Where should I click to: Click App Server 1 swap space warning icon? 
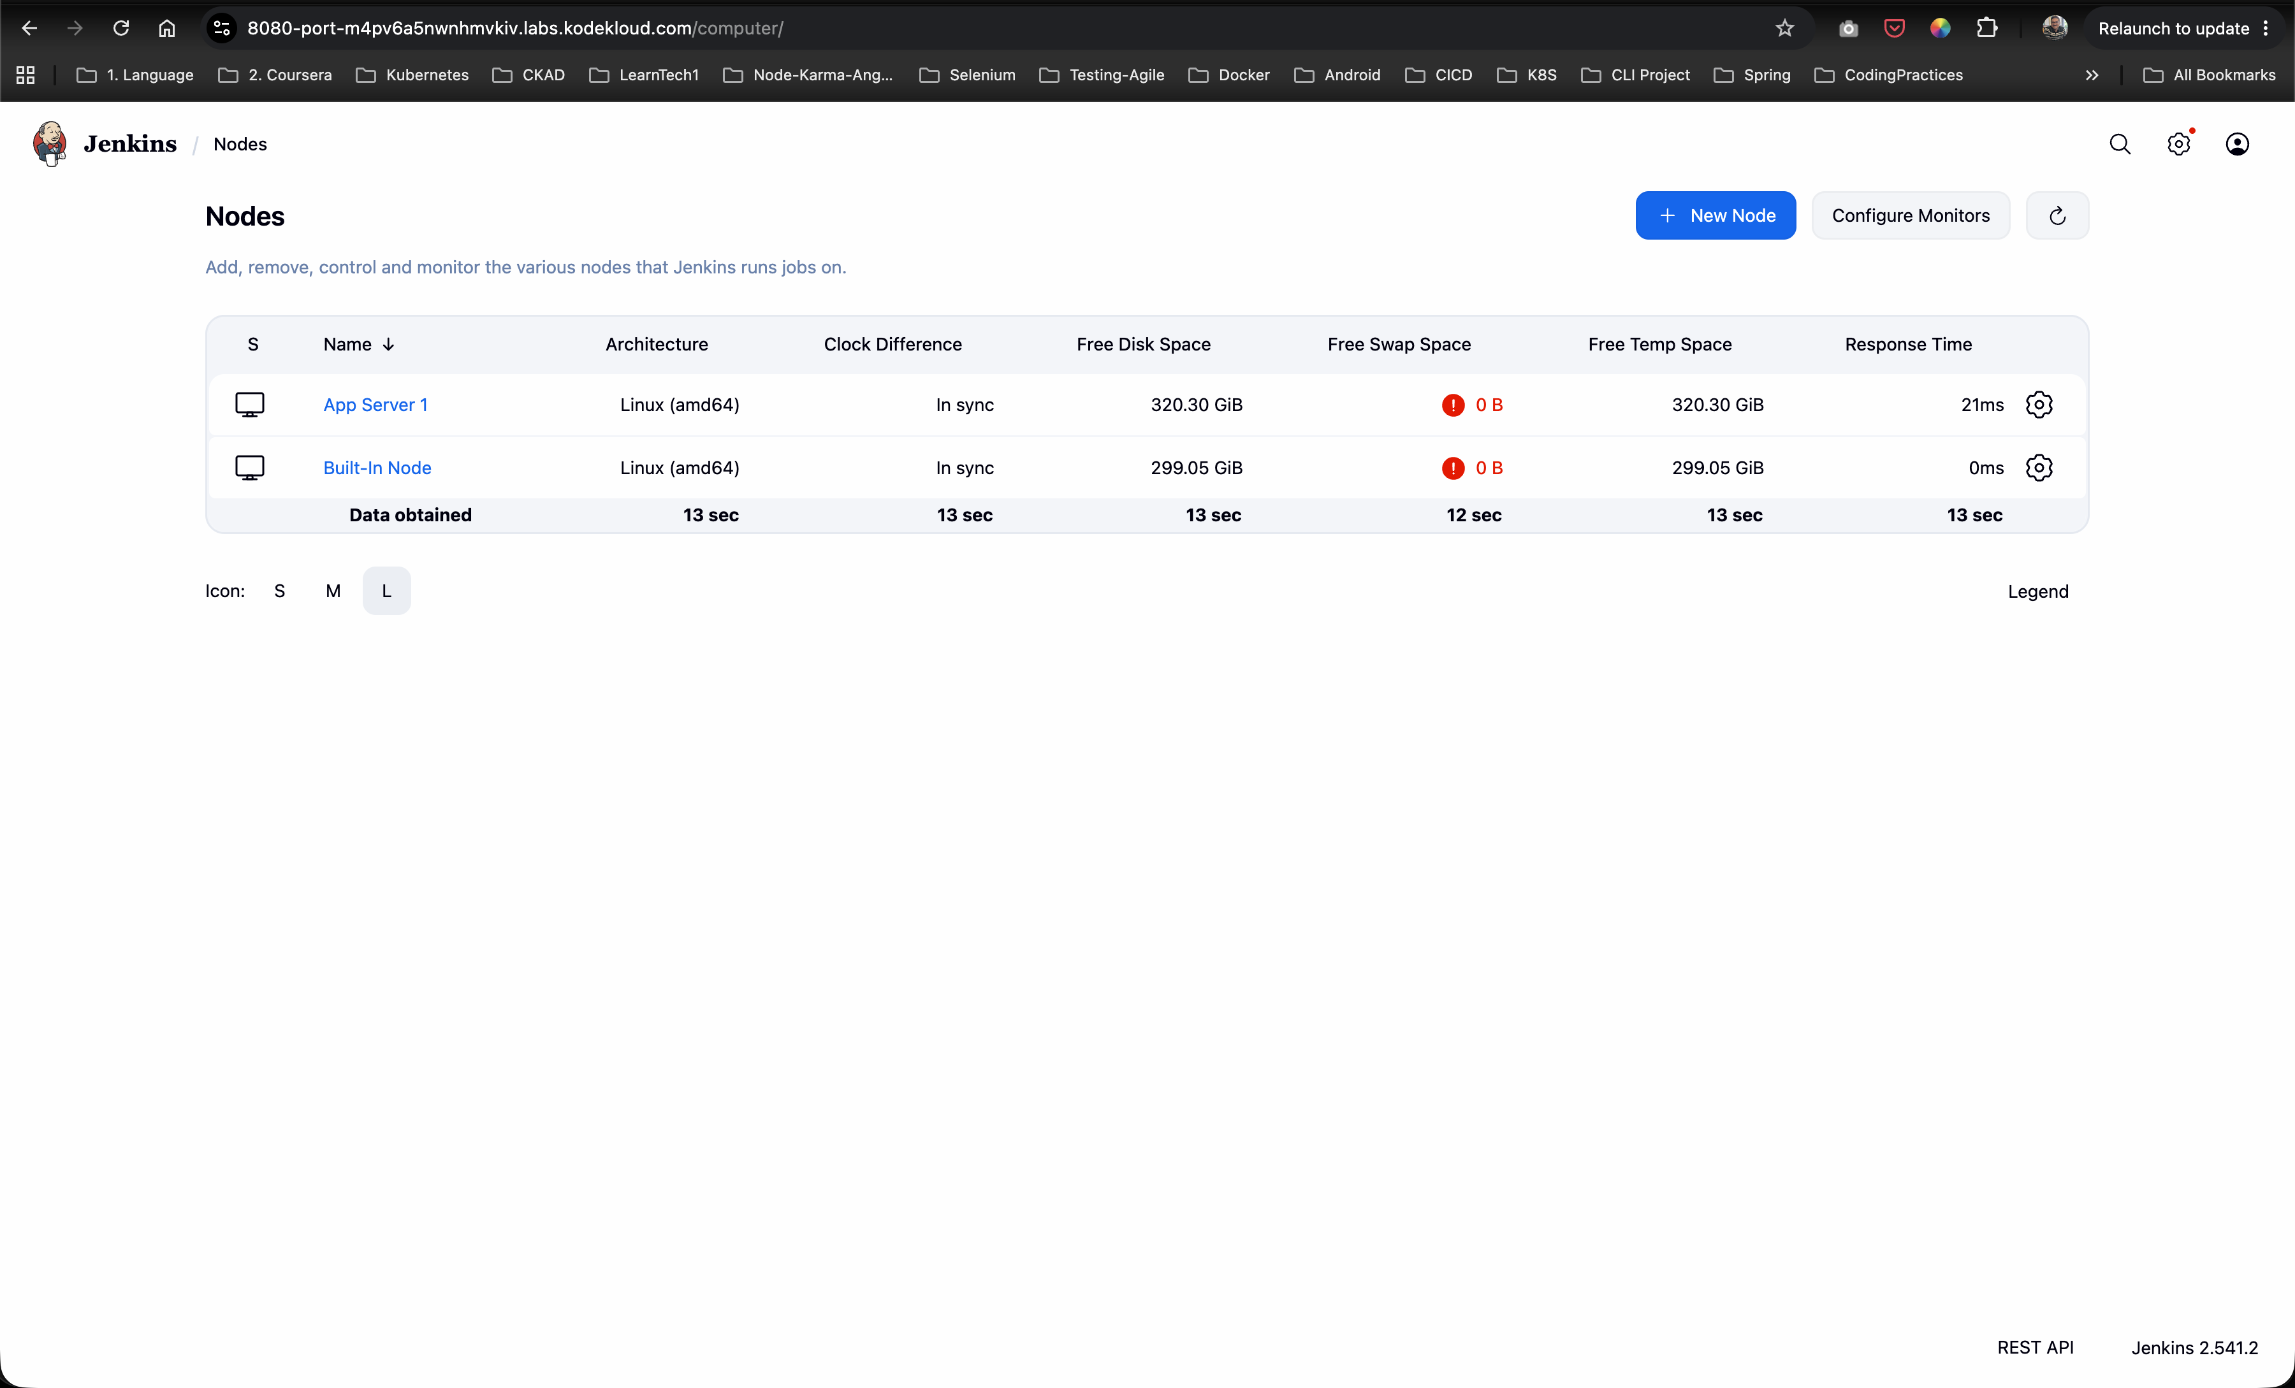pyautogui.click(x=1452, y=405)
